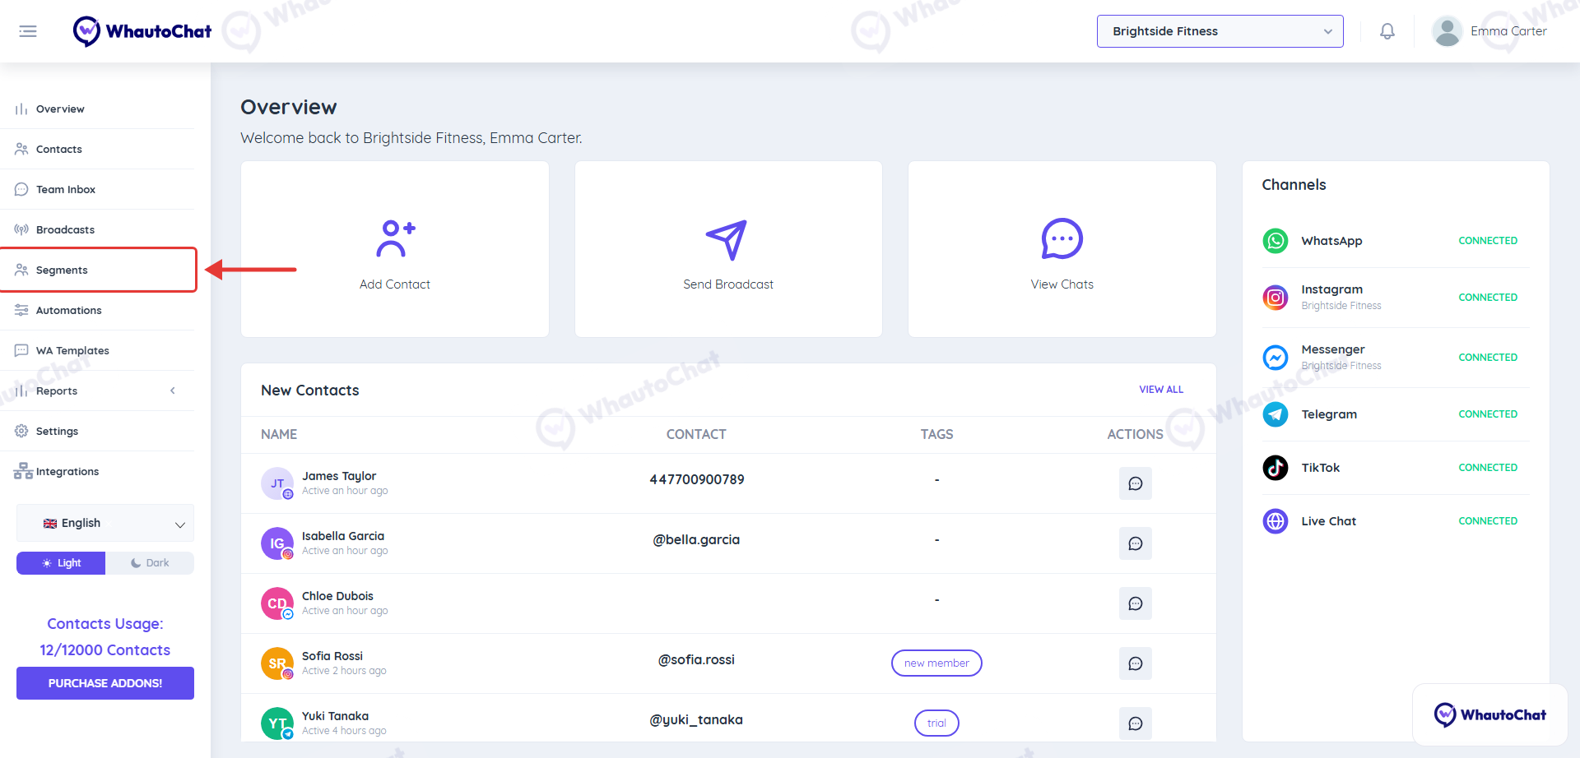The height and width of the screenshot is (758, 1580).
Task: Click the 'trial' tag
Action: (x=936, y=723)
